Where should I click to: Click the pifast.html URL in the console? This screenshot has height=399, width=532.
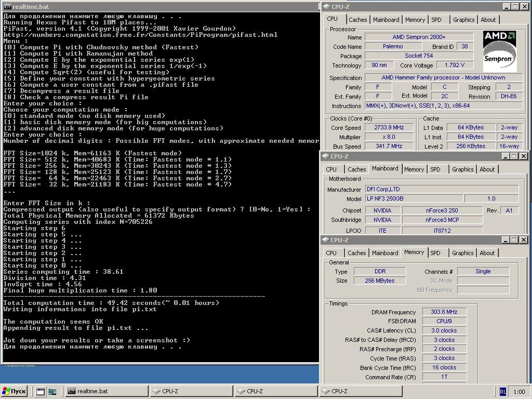(140, 35)
